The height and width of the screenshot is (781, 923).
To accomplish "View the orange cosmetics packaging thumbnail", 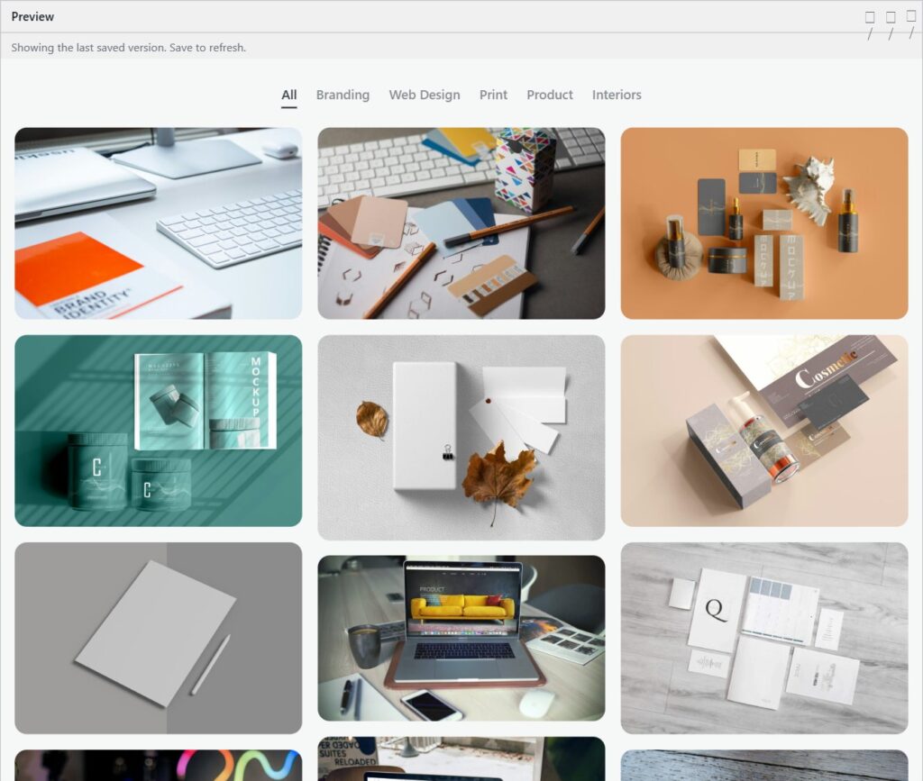I will click(764, 223).
